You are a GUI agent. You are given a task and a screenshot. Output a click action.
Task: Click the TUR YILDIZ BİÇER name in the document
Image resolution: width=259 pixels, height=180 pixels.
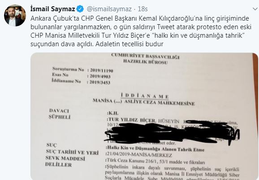[131, 120]
